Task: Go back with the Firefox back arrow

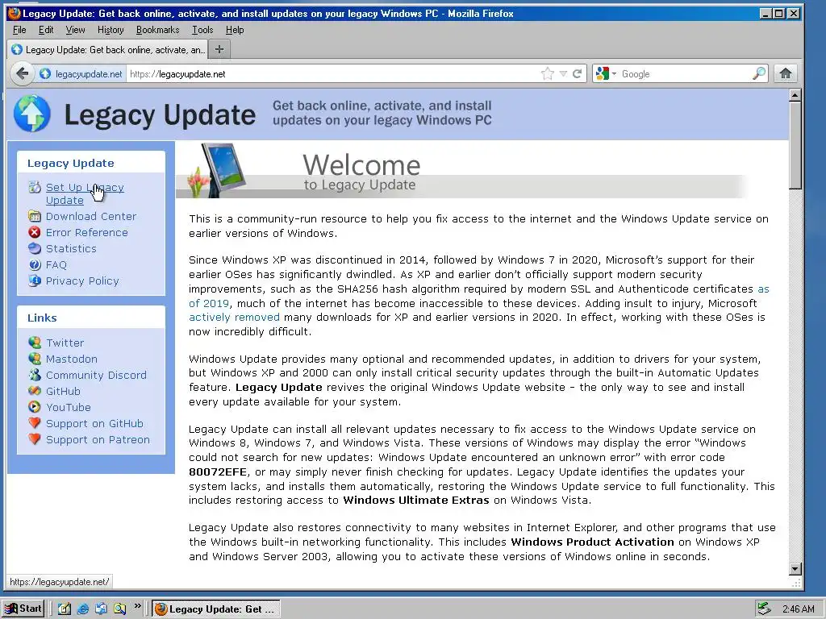Action: pos(22,73)
